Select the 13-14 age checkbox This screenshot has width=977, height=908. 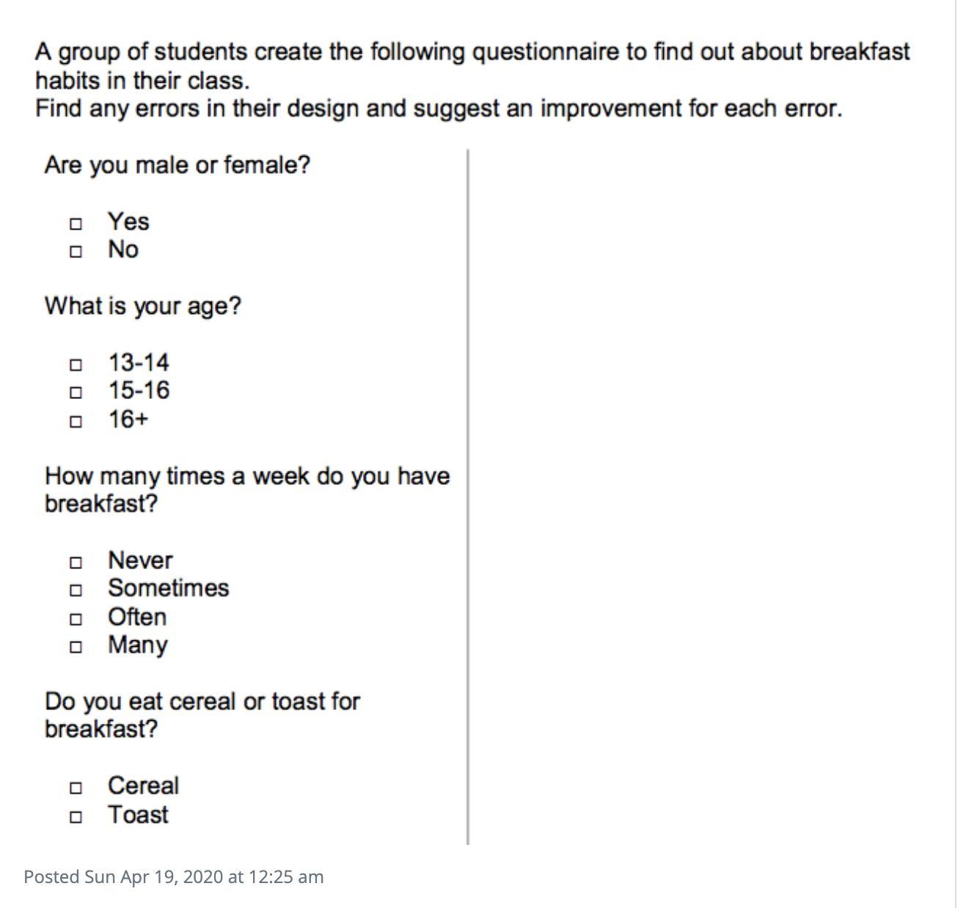[x=75, y=365]
